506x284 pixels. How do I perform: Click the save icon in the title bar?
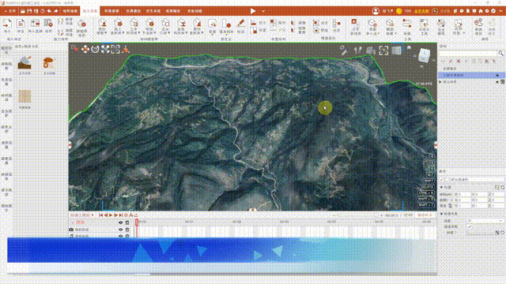pos(29,11)
